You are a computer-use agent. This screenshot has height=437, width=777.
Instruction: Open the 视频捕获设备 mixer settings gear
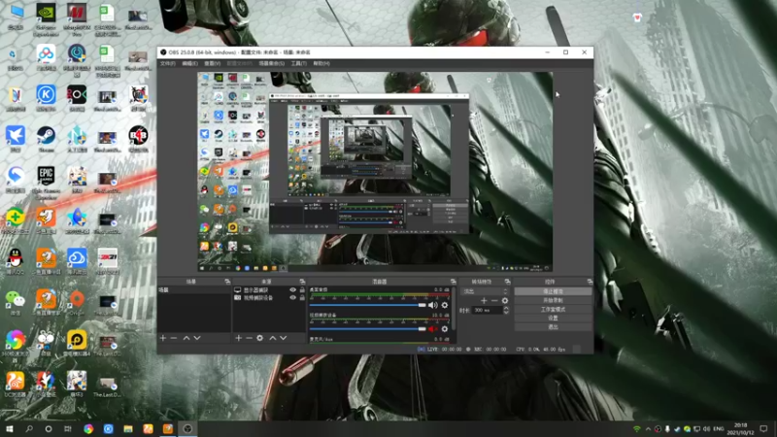[x=445, y=329]
